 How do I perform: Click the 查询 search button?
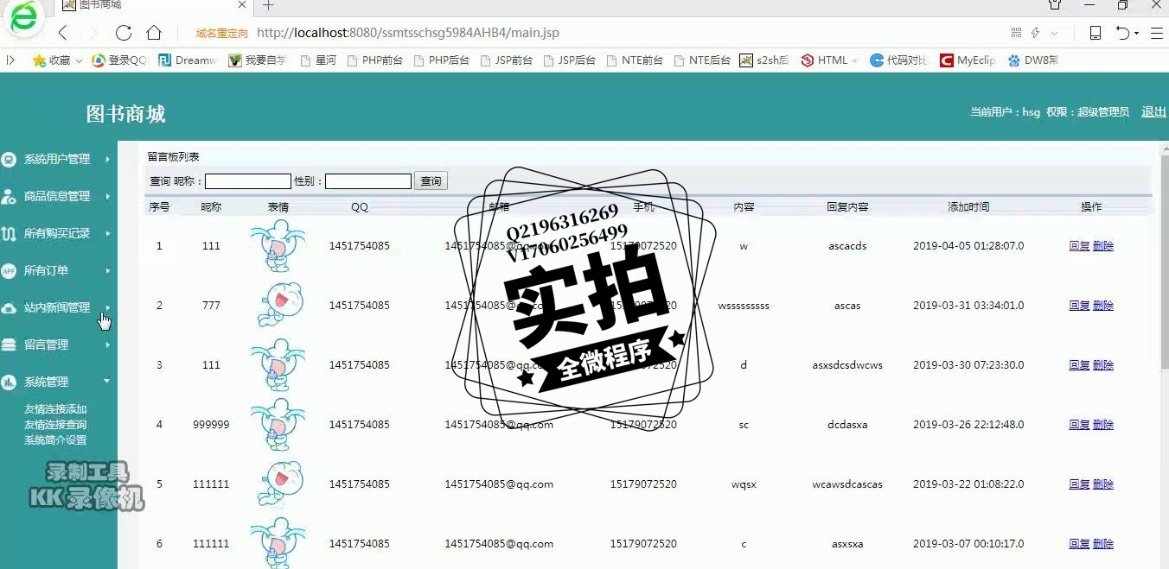tap(431, 181)
